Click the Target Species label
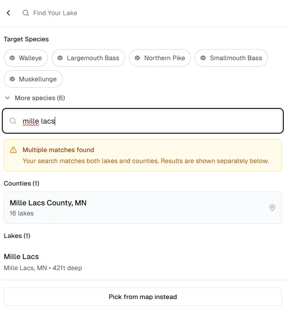 [x=26, y=39]
